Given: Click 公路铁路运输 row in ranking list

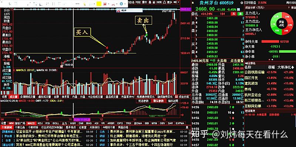Looking at the screenshot, I should 270,72.
